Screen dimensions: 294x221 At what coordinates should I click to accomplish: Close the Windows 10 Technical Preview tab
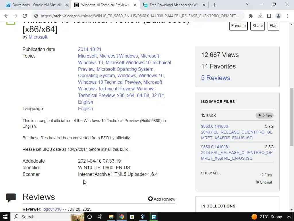tap(135, 5)
